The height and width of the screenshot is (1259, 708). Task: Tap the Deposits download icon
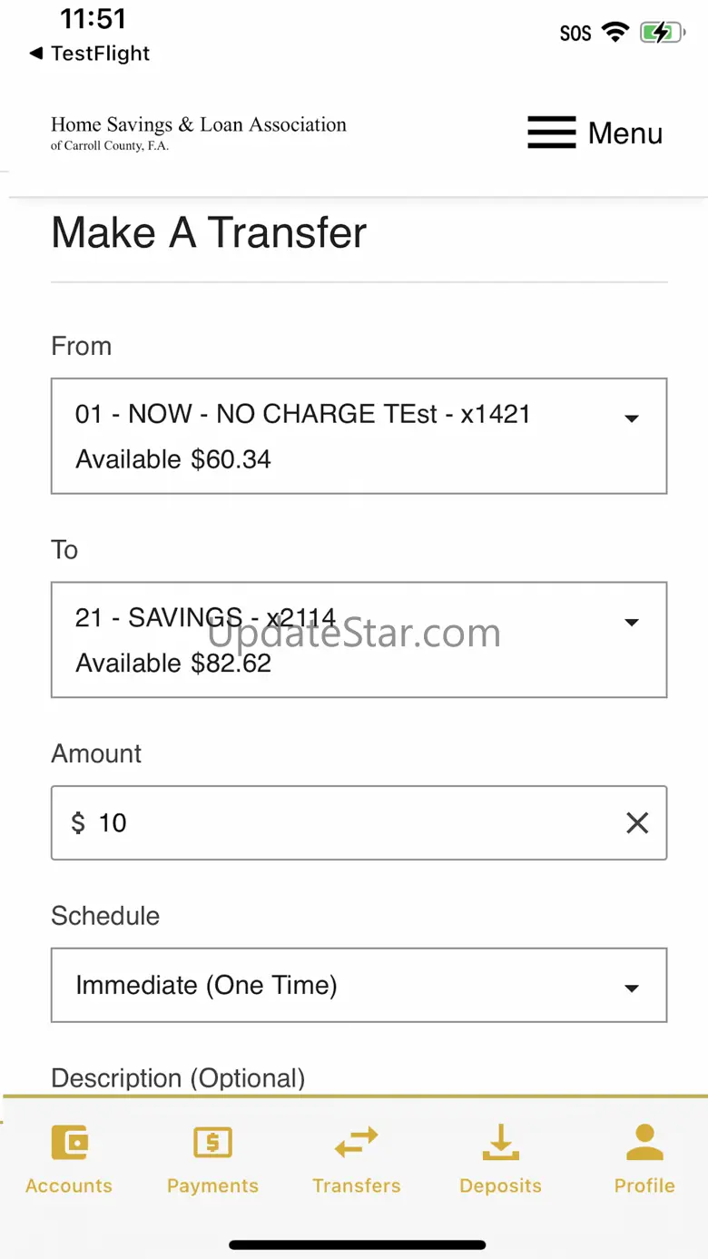500,1142
